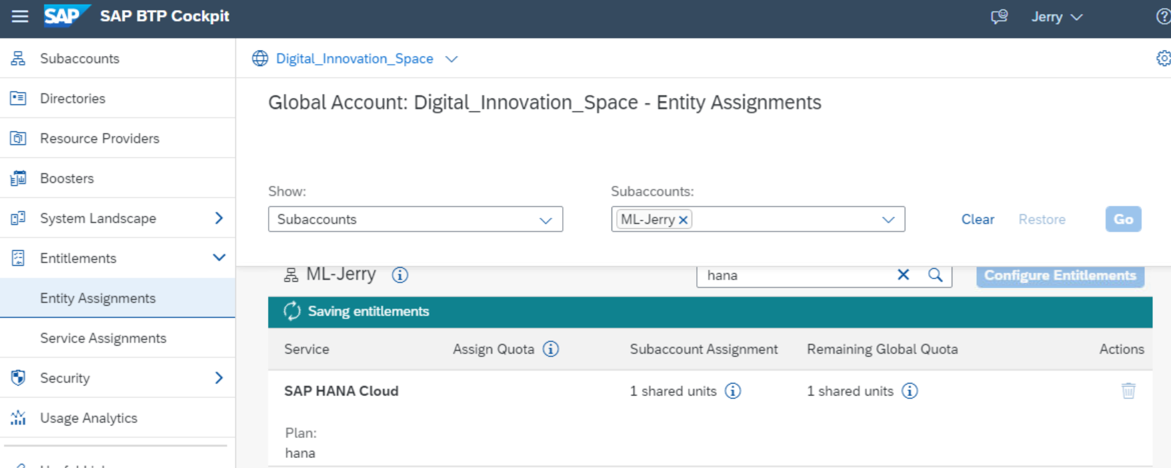Go to Boosters in sidebar

point(67,178)
